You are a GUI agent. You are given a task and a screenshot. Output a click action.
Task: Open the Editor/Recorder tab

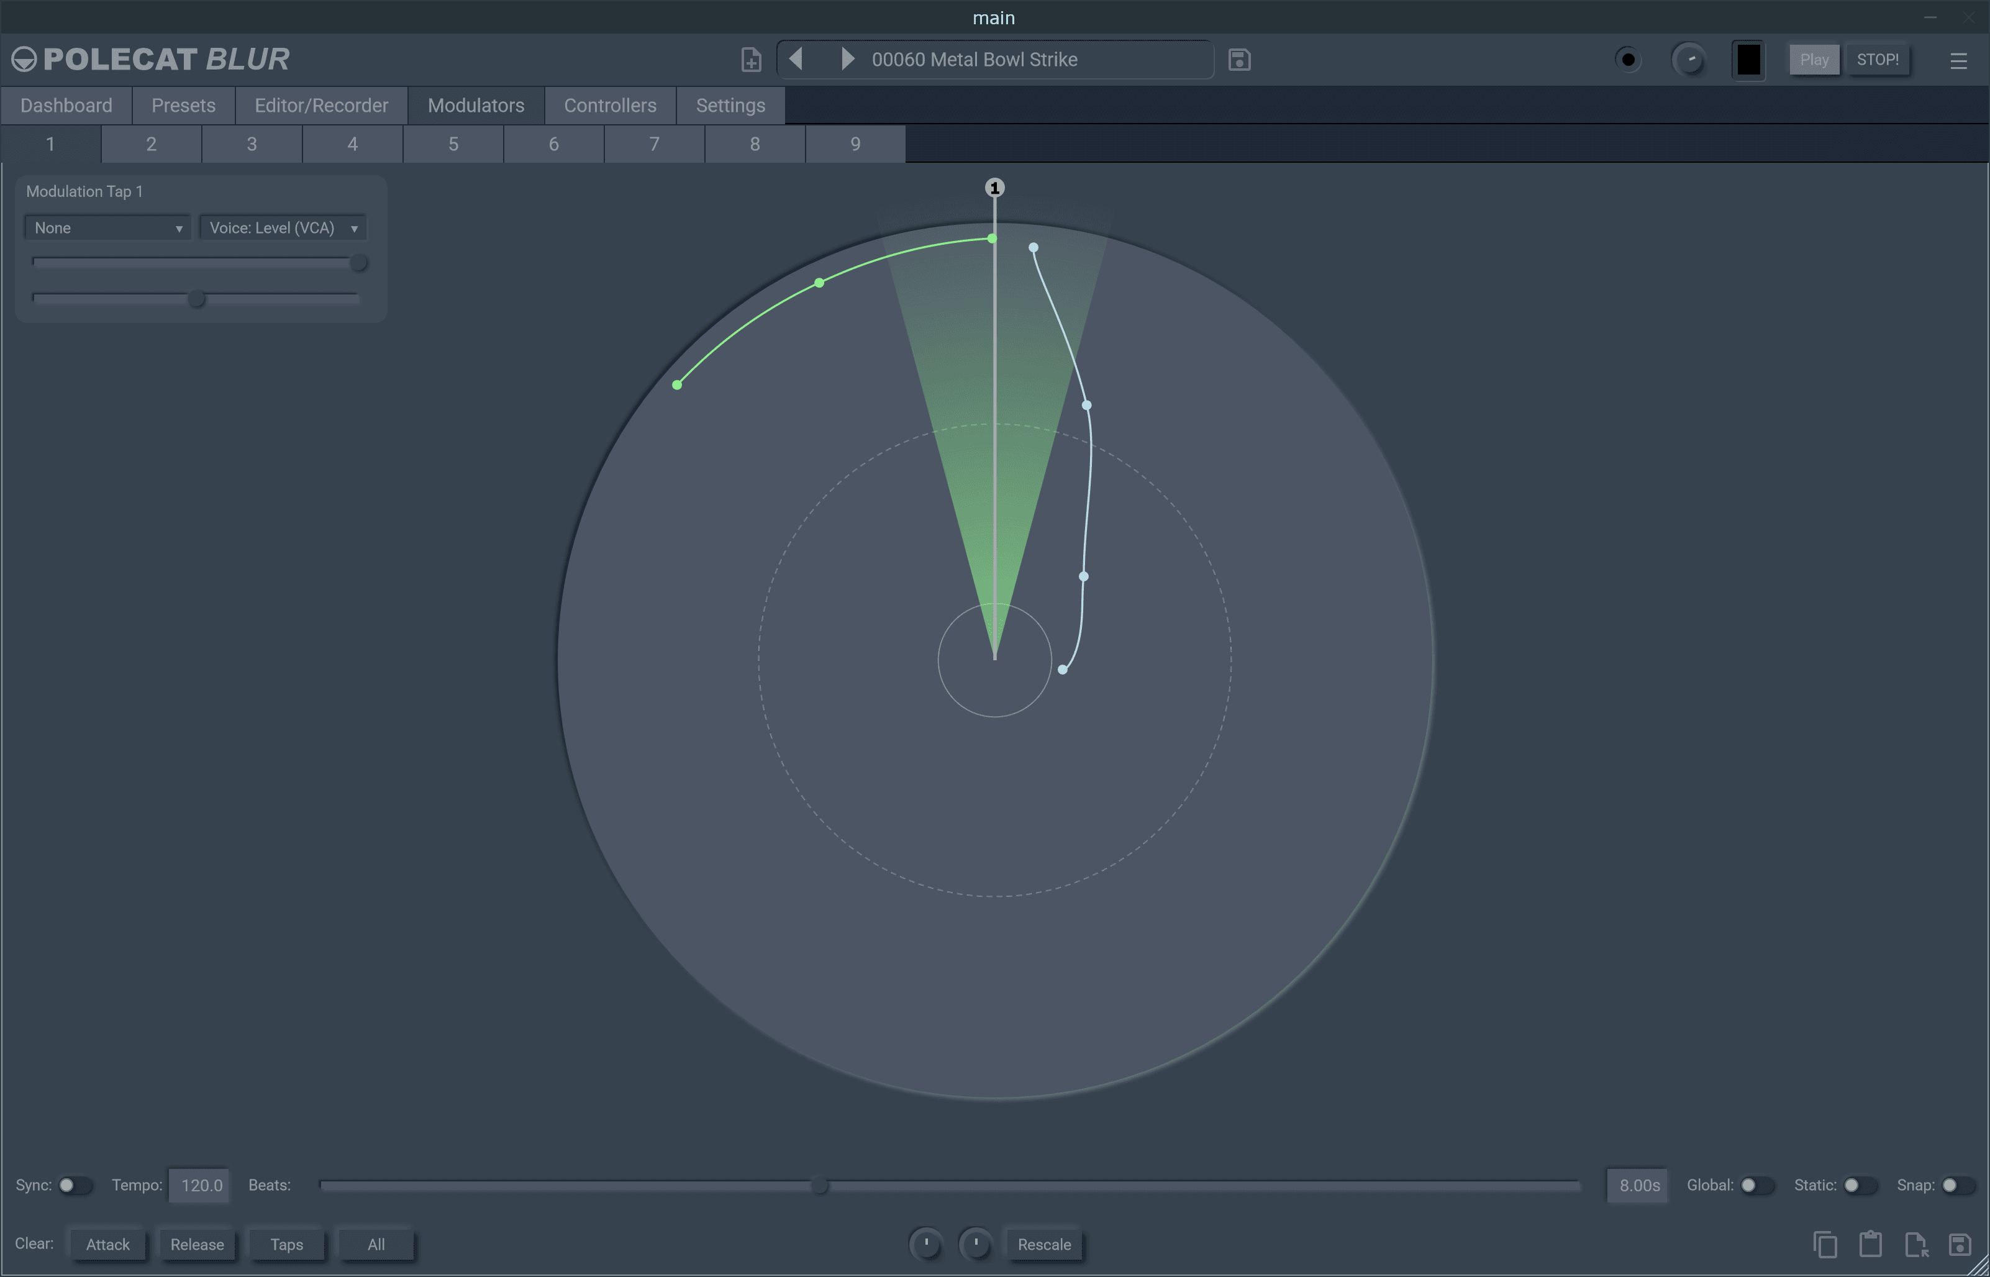tap(322, 106)
